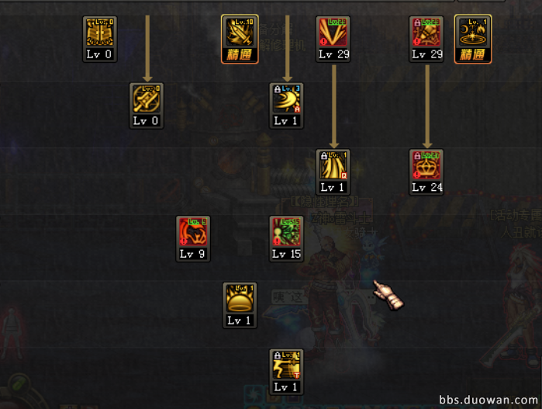542x409 pixels.
Task: Select the green and red skill Lv 15
Action: coord(286,239)
